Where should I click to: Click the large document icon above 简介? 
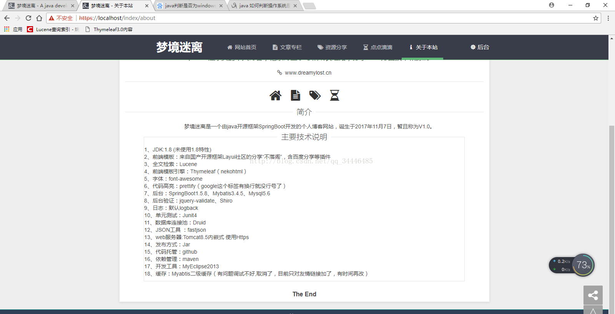point(295,95)
